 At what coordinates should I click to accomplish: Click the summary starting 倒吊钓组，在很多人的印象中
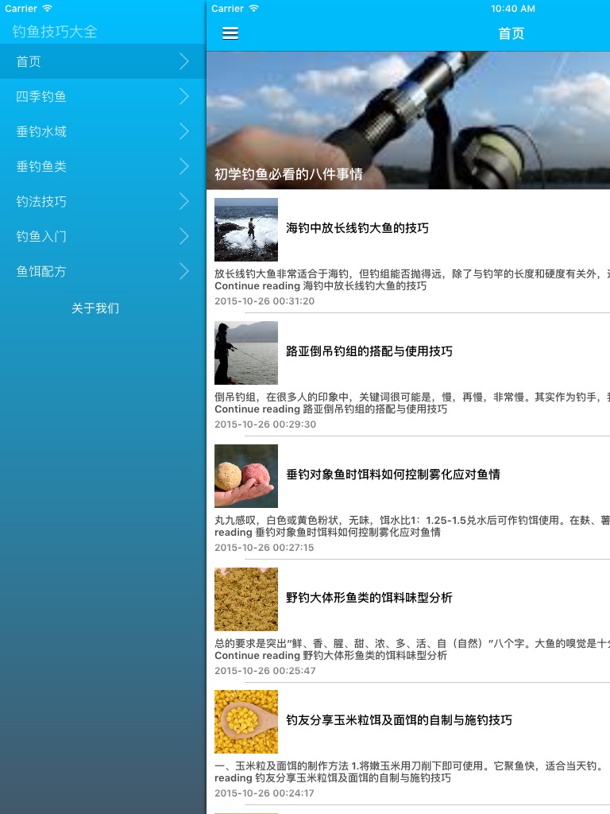click(x=412, y=397)
